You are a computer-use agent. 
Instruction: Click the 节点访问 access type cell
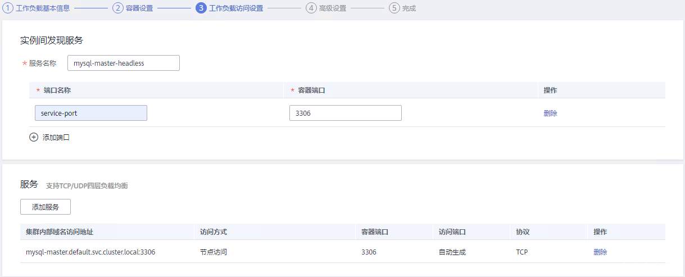pos(214,252)
